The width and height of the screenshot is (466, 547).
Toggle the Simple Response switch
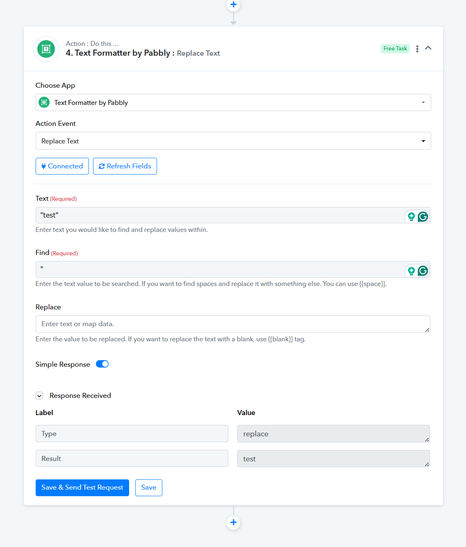click(102, 364)
